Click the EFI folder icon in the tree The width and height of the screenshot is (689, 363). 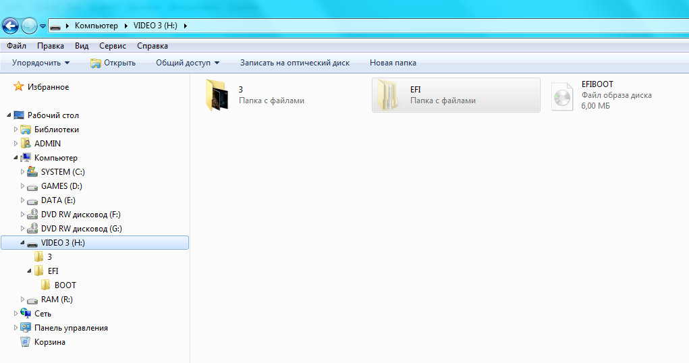39,271
